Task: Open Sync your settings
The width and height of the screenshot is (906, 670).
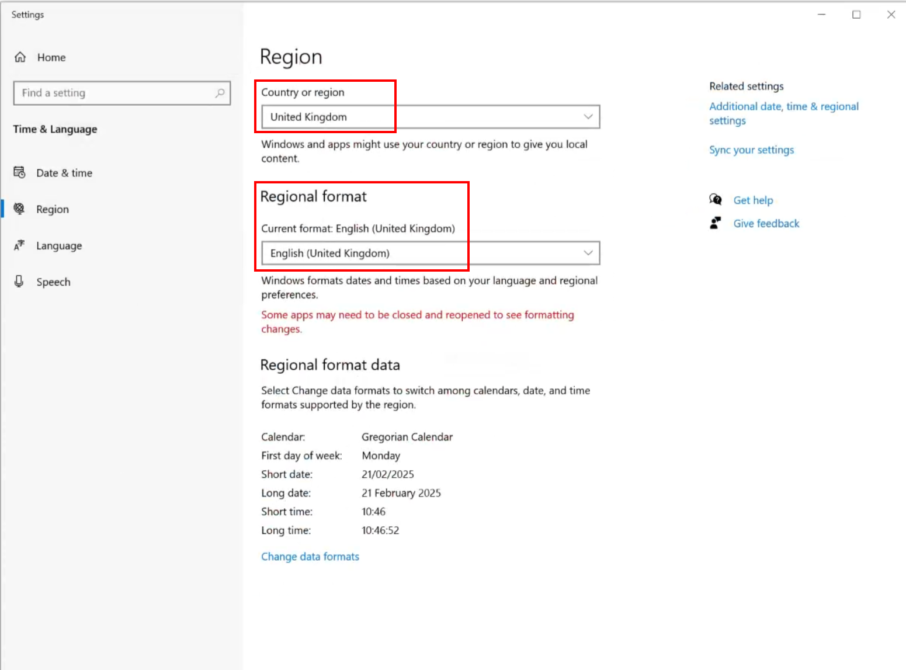Action: click(752, 150)
